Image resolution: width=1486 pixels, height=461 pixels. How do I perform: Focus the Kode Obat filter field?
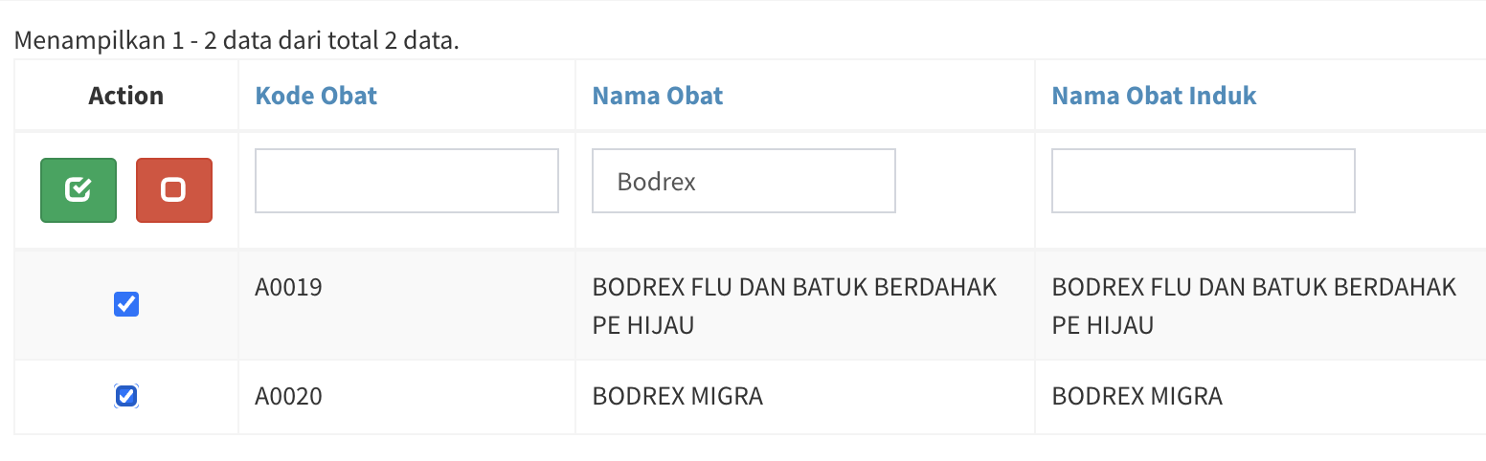406,181
